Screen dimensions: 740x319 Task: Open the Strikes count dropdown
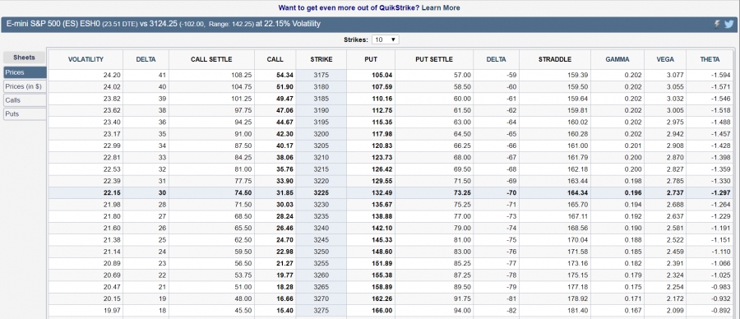385,39
